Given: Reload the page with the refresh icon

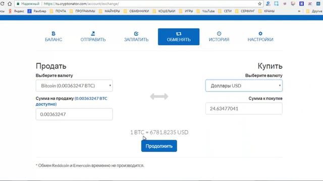Looking at the screenshot, I should pos(2,4).
